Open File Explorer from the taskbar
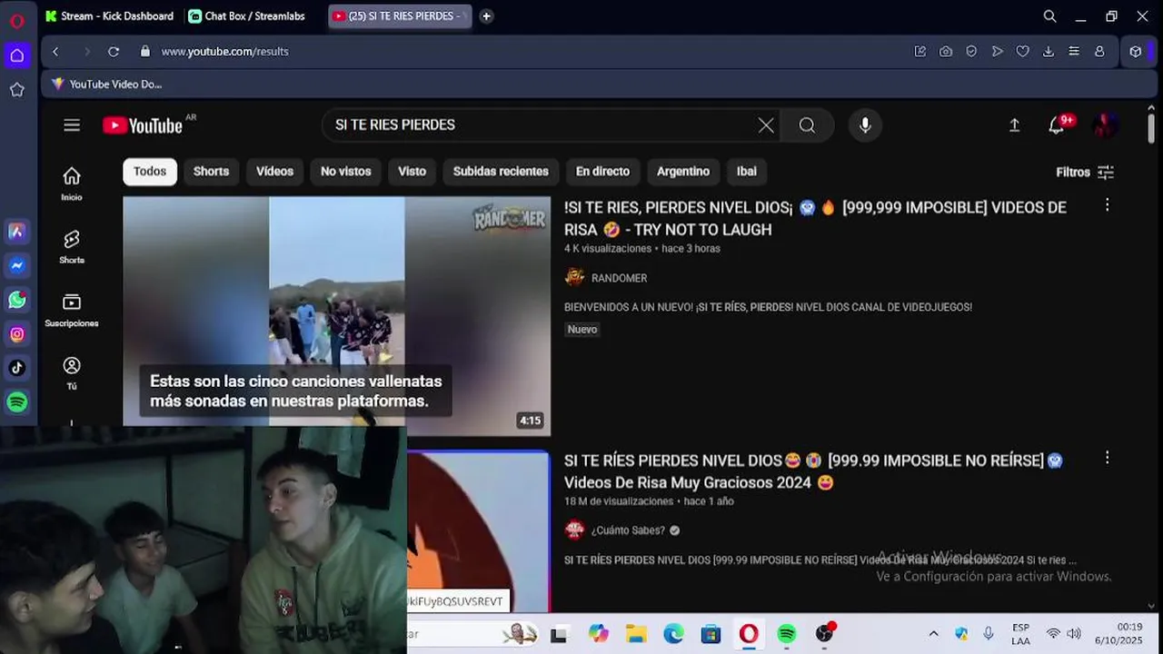Screen dimensions: 1163x654 click(x=636, y=634)
